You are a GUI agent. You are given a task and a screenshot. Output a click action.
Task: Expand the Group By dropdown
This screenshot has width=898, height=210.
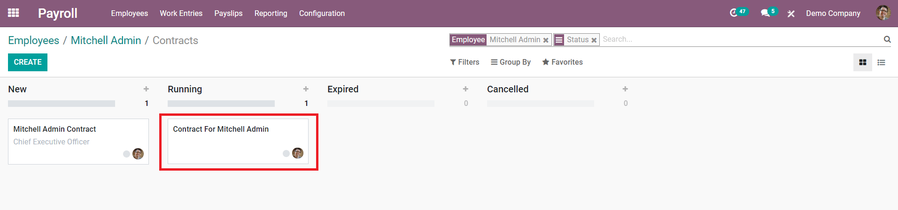[511, 62]
